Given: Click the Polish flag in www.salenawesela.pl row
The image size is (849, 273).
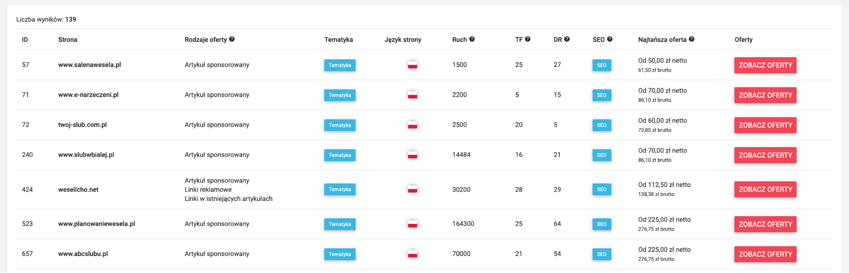Looking at the screenshot, I should [412, 65].
